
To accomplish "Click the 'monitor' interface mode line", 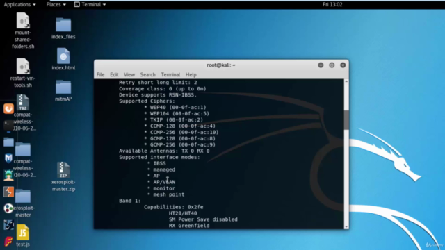I will click(161, 188).
